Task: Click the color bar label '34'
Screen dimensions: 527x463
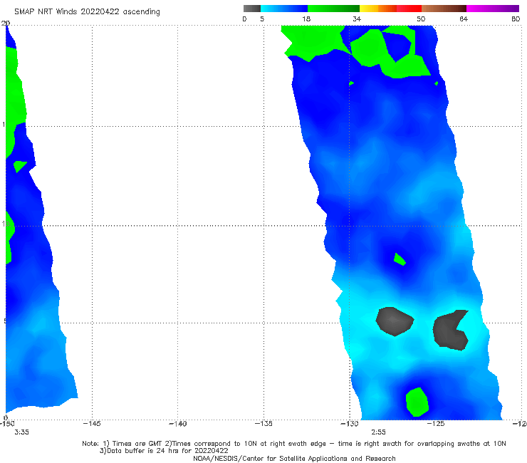Action: (x=357, y=19)
